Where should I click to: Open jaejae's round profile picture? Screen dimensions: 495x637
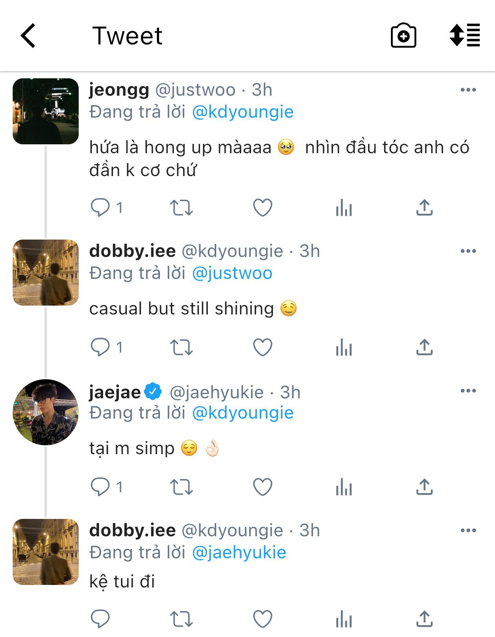coord(46,412)
